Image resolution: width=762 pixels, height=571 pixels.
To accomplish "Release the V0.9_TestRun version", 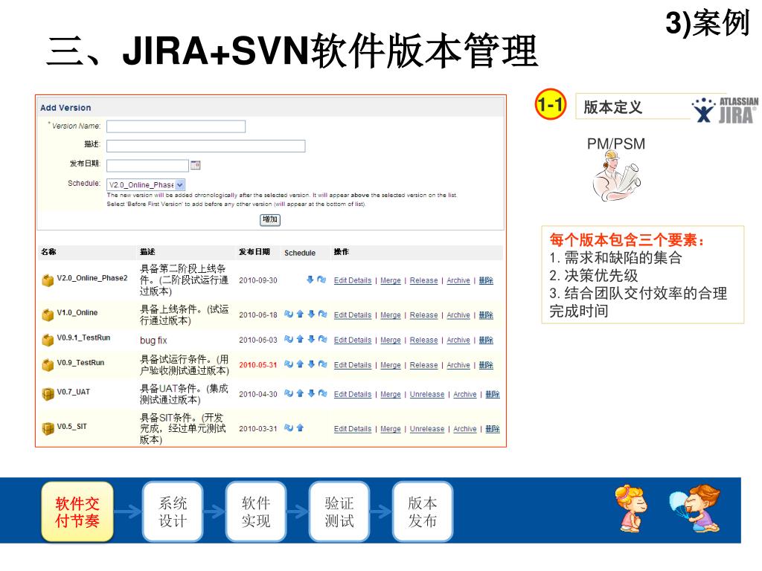I will coord(423,364).
